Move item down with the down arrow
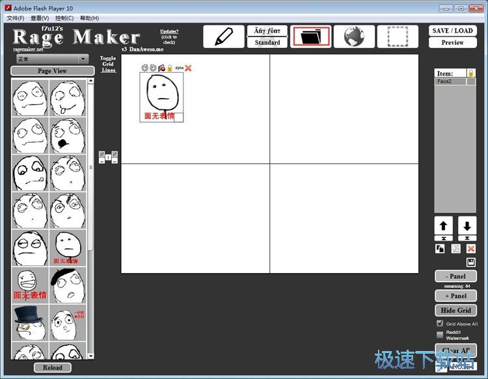Viewport: 488px width, 379px height. 467,226
